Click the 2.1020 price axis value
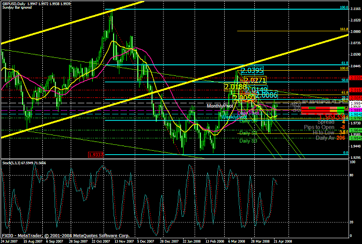Screen dimensions: 362x244 (356, 20)
